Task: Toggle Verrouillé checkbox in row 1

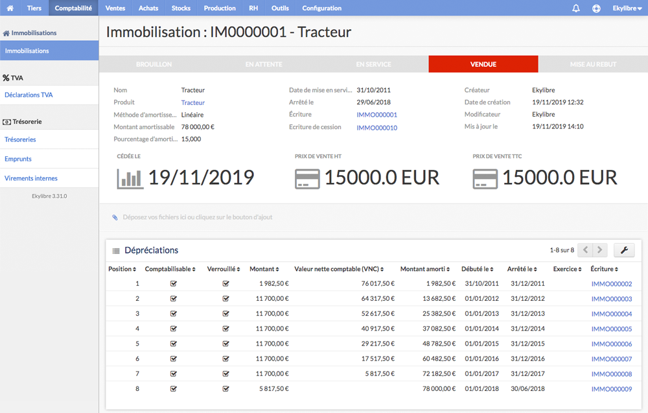Action: point(226,283)
